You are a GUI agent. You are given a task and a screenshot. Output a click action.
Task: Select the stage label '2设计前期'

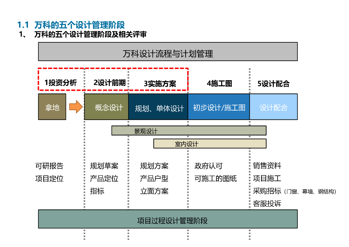109,83
